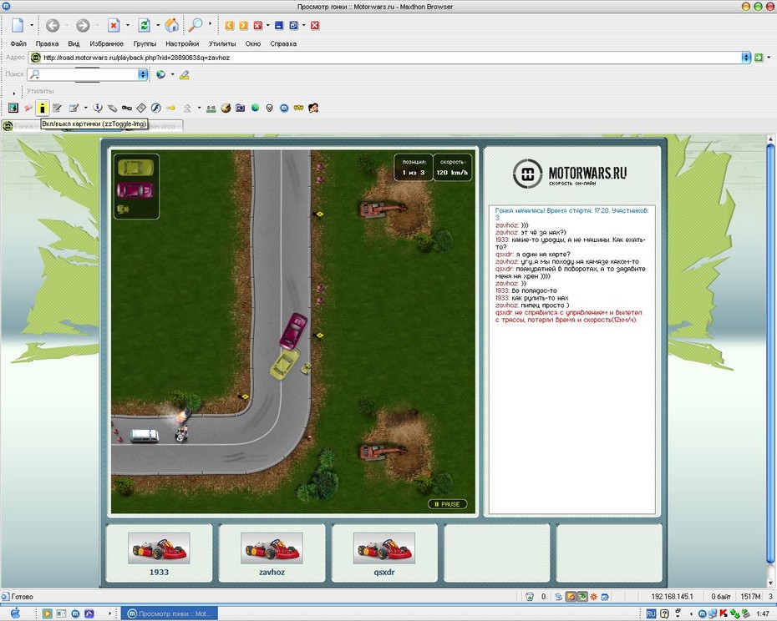The image size is (777, 621).
Task: Click the chain links utility icon
Action: tap(127, 108)
